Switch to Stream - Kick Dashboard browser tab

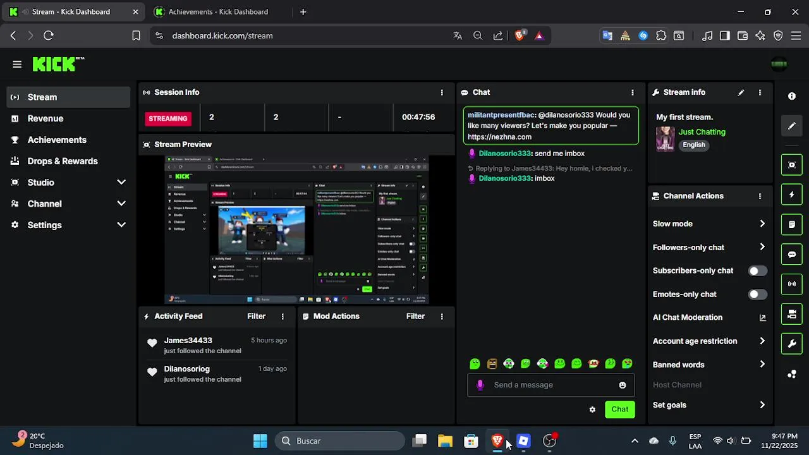(x=74, y=11)
